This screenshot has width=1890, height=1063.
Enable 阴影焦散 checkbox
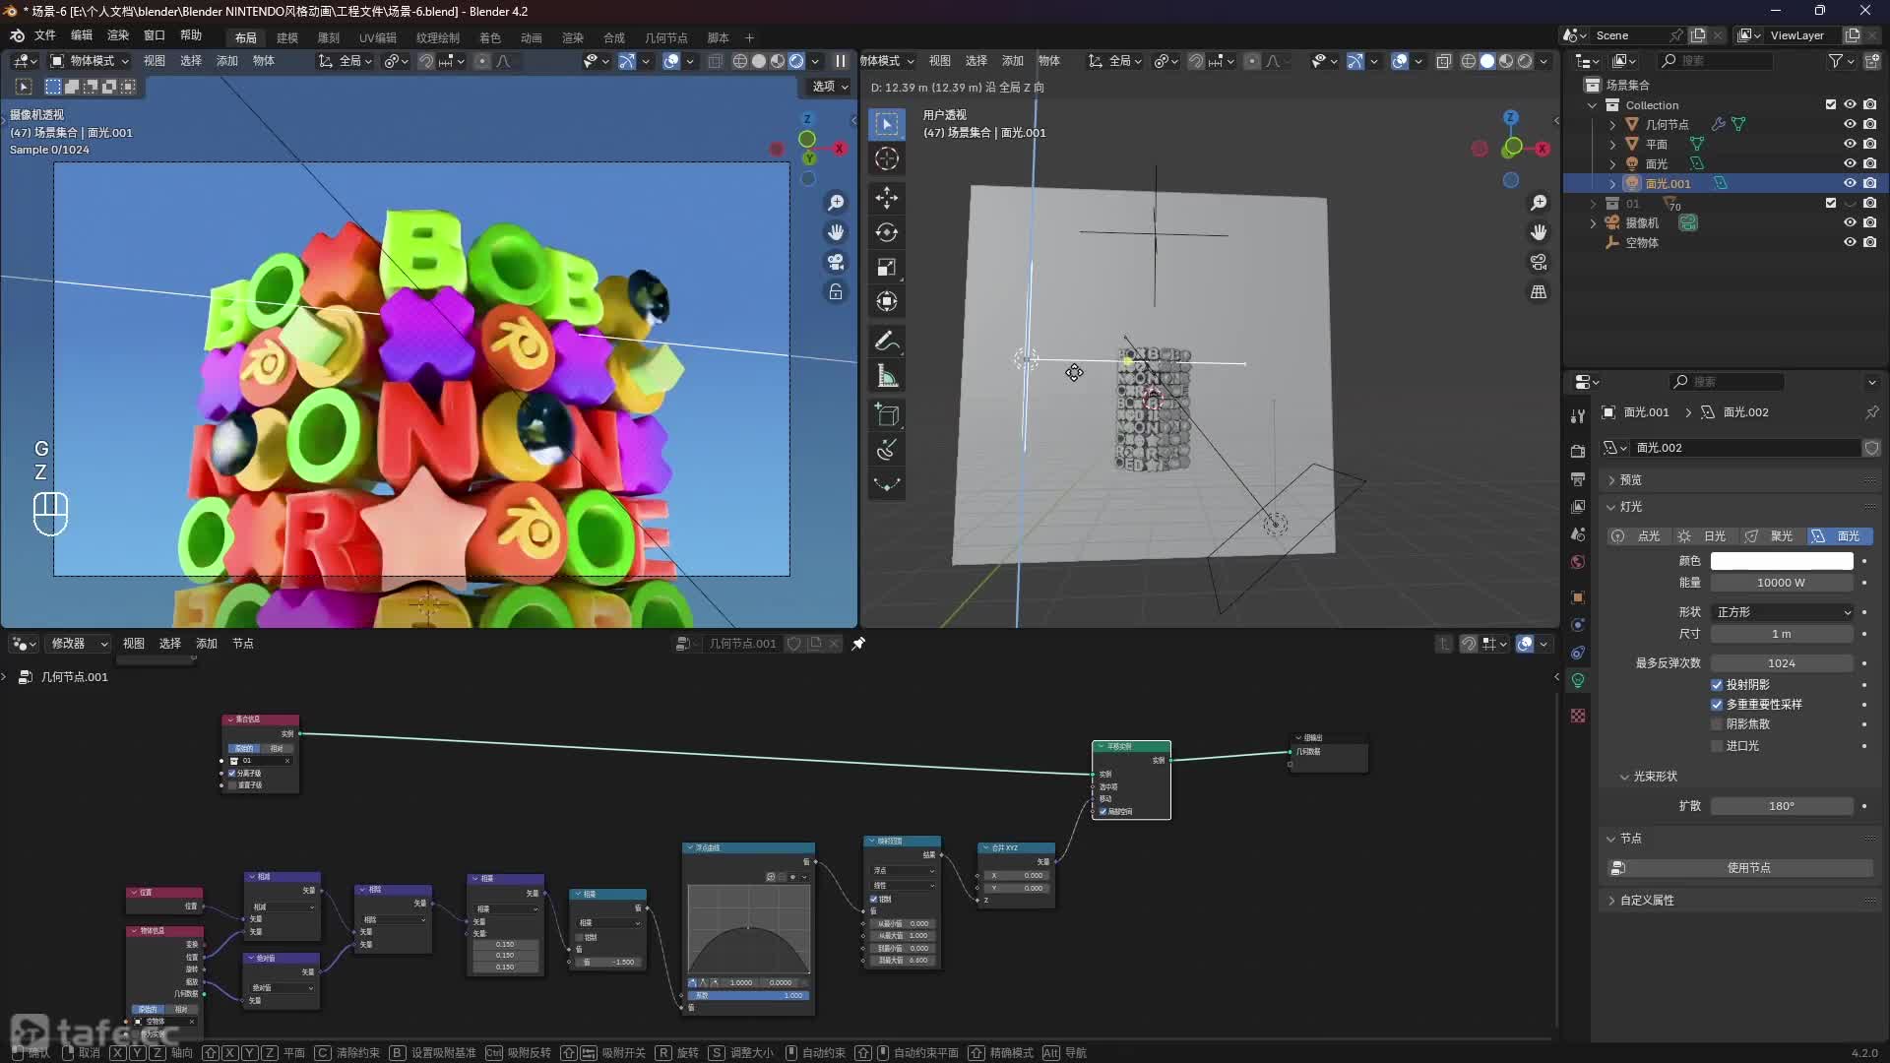(x=1717, y=724)
